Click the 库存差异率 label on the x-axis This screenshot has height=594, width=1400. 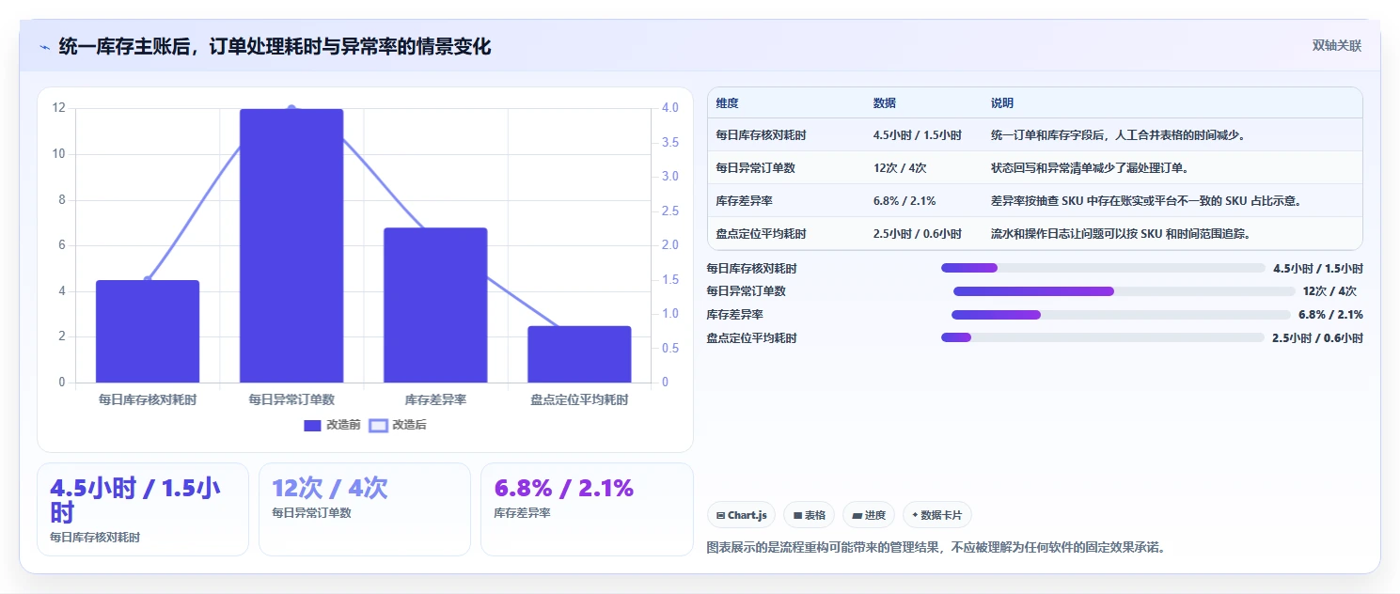click(x=435, y=399)
